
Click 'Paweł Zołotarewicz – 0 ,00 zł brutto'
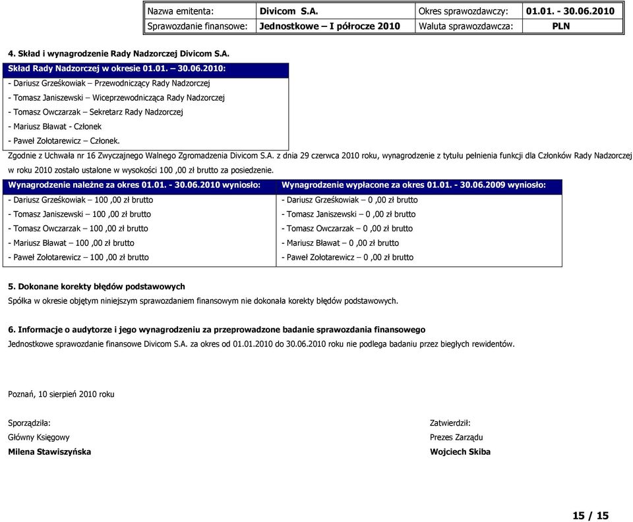[x=347, y=257]
